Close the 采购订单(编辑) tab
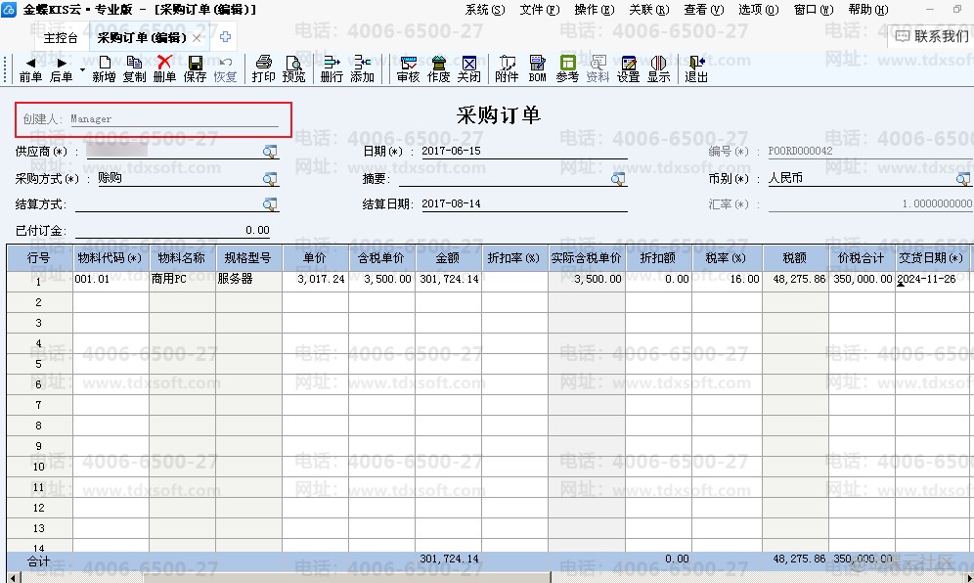 (197, 38)
